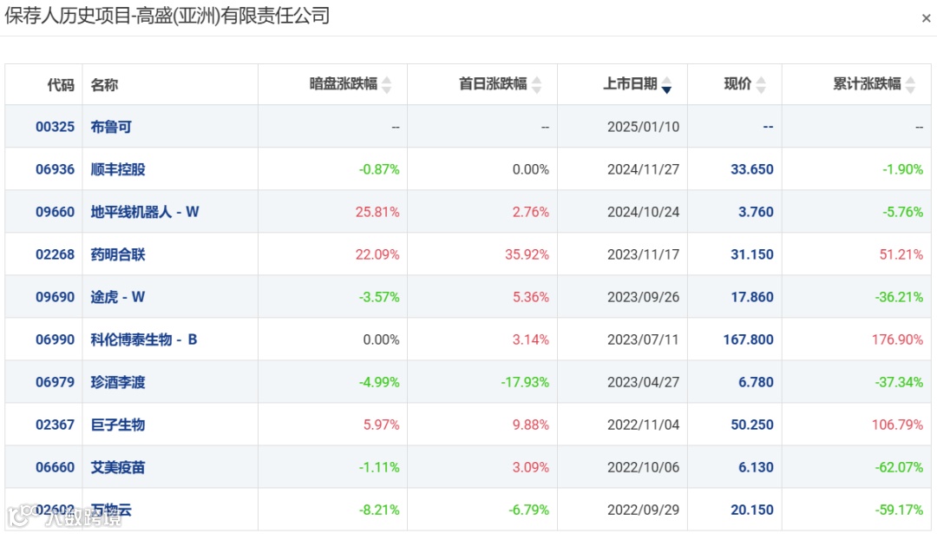Screen dimensions: 937x534
Task: Open stock code 00325
Action: 55,127
